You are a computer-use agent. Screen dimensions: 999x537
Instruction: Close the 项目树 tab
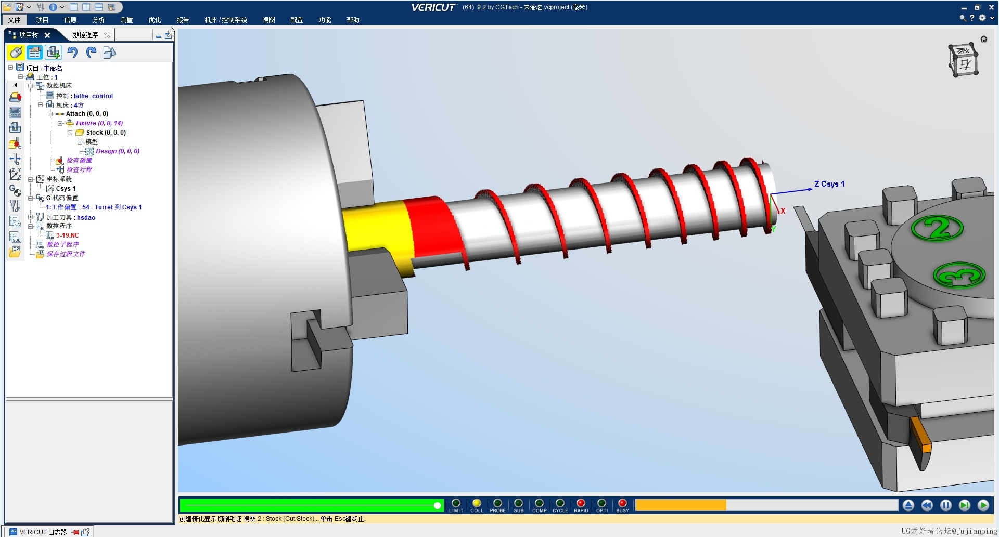point(47,35)
